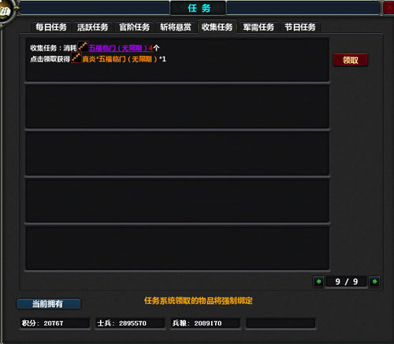Click the red 领取 button to claim the reward

click(x=351, y=60)
